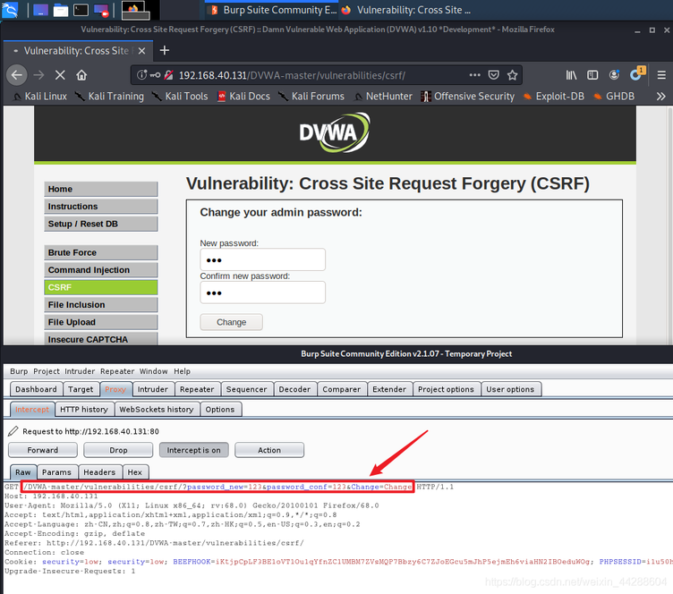Show more bookmarks chevron
Viewport: 673px width, 594px height.
pos(661,97)
